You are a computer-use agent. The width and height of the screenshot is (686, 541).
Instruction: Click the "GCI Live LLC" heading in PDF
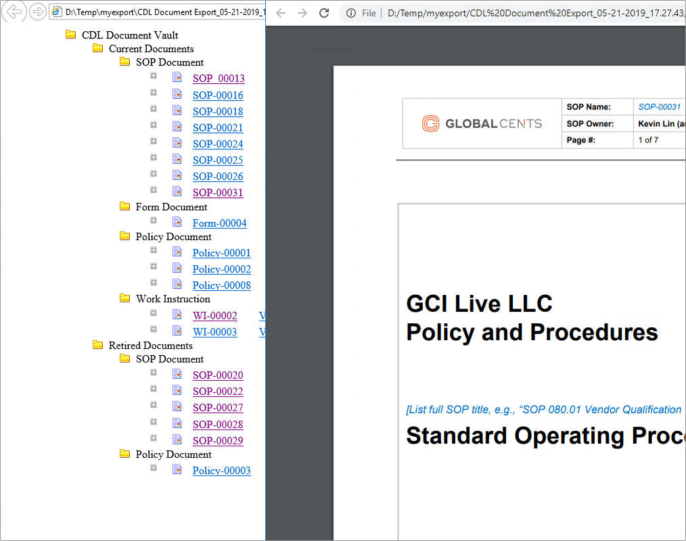[480, 304]
